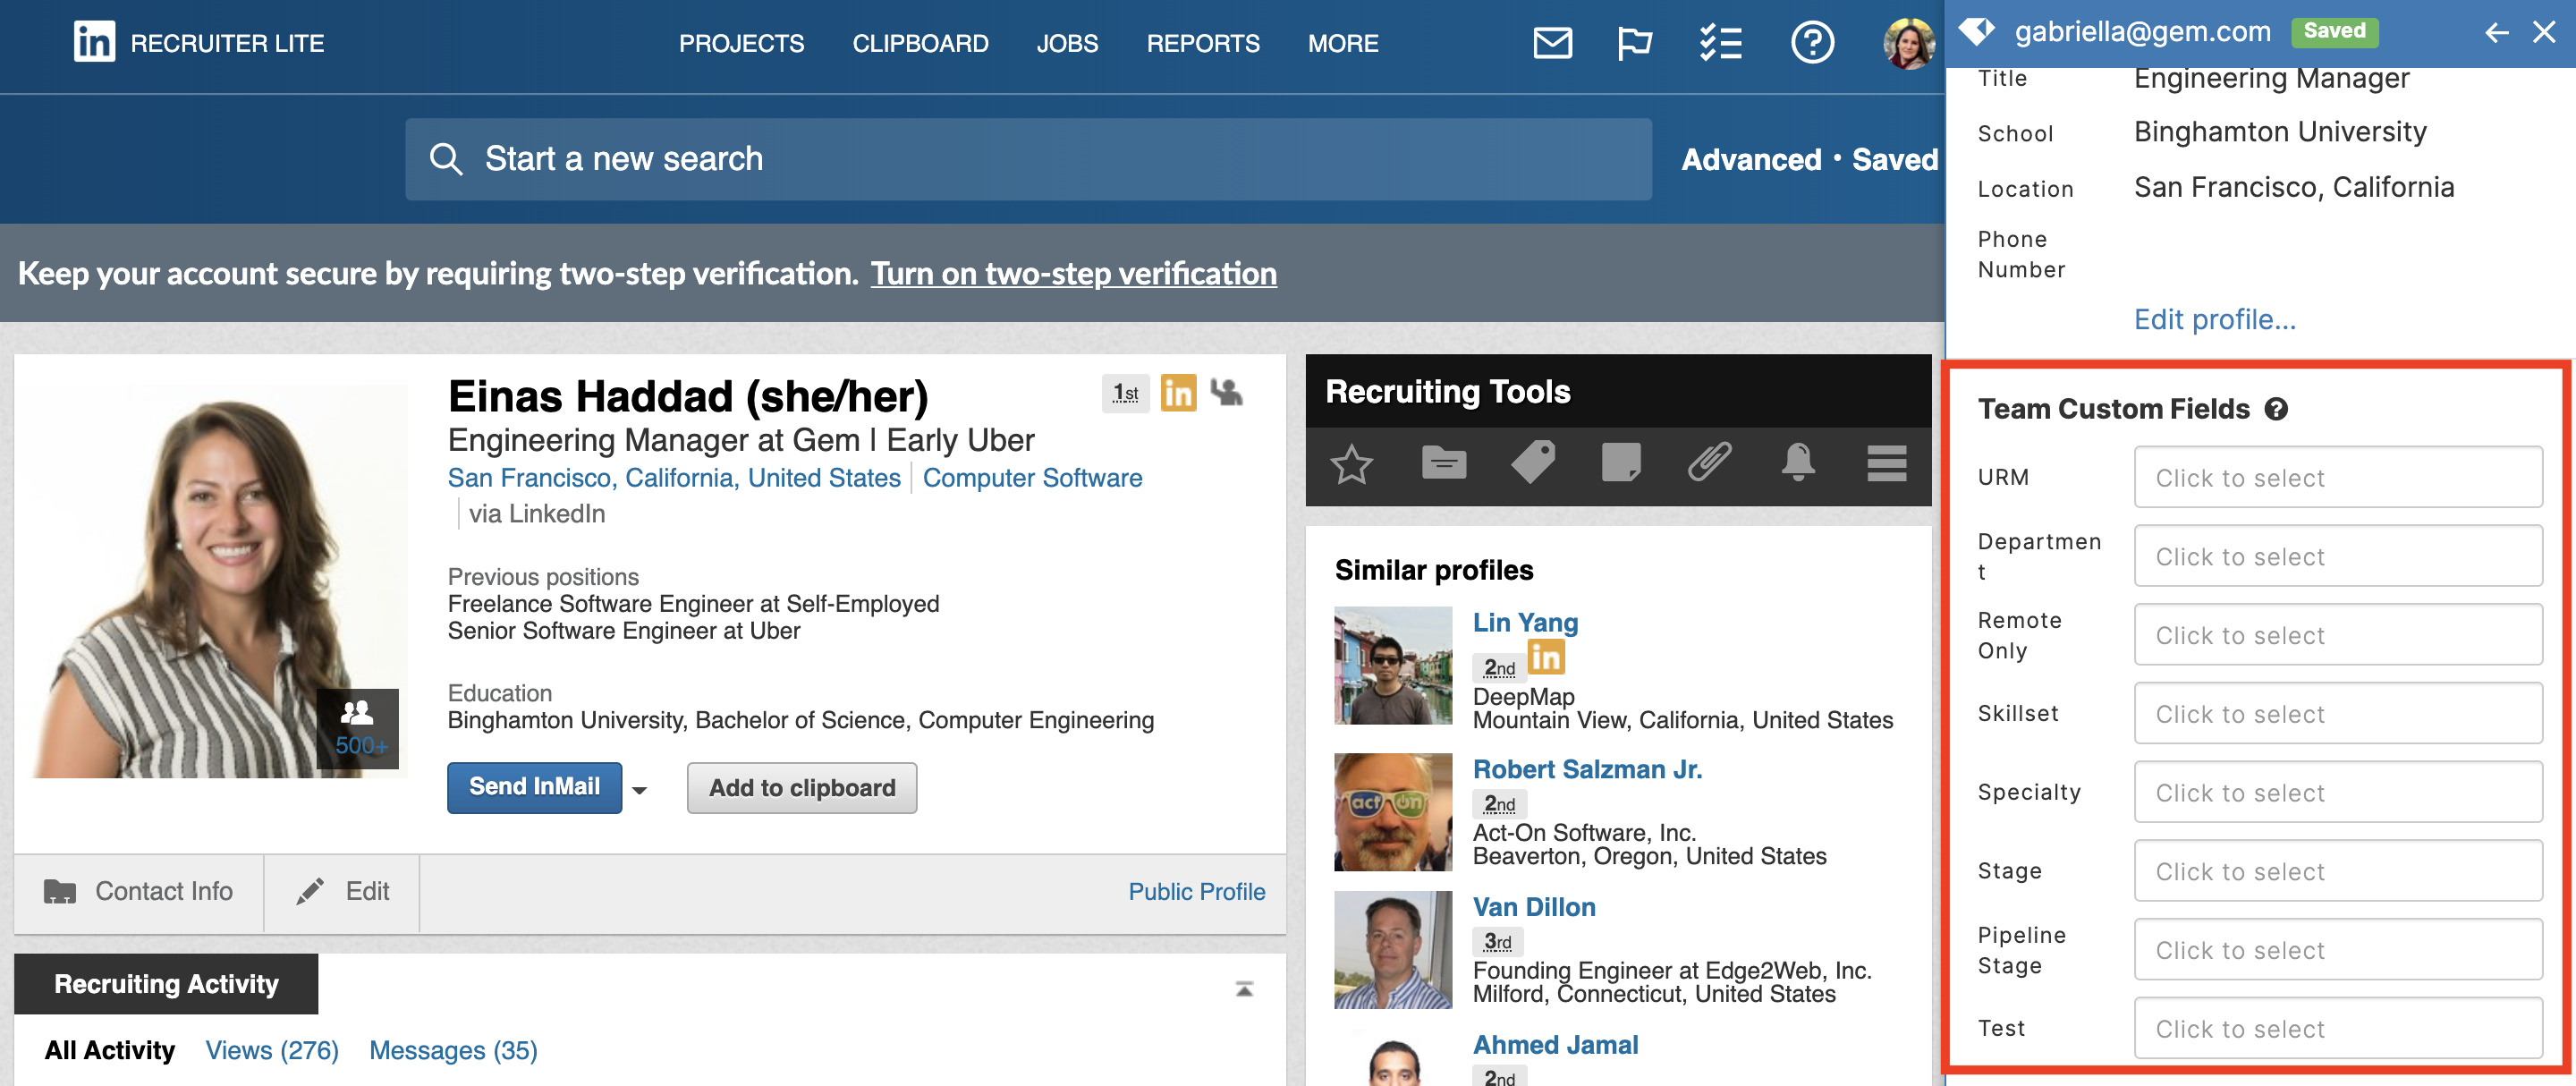The width and height of the screenshot is (2576, 1086).
Task: Click the Edit profile pencil button
Action: pos(342,892)
